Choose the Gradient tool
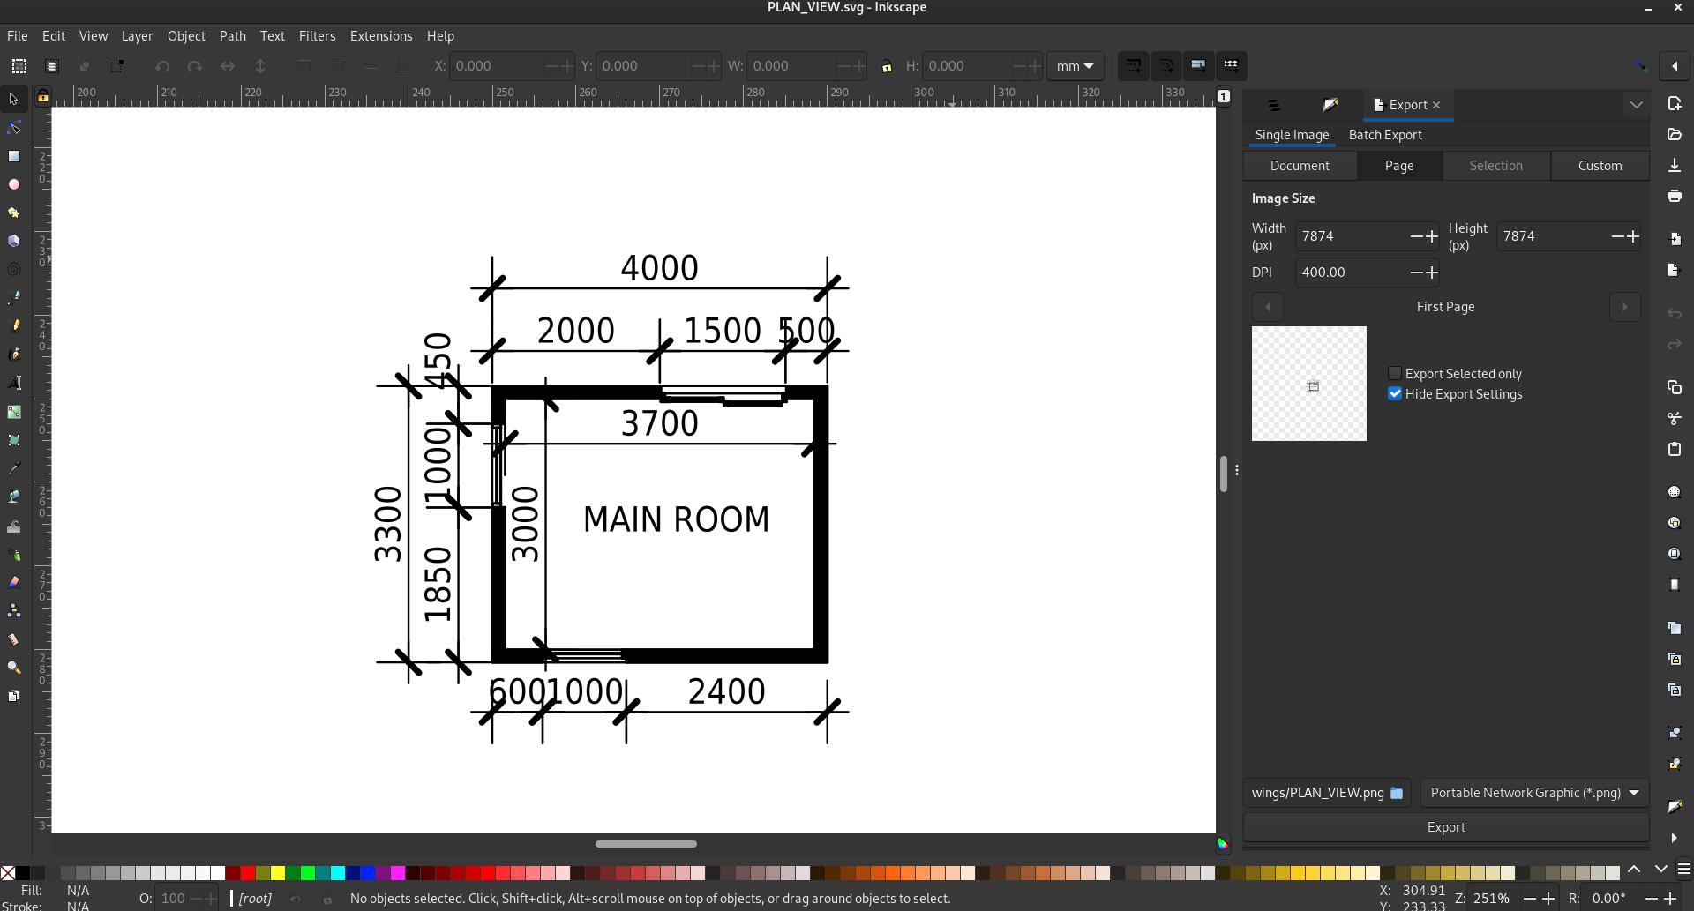Screen dimensions: 1694x911 coord(13,412)
